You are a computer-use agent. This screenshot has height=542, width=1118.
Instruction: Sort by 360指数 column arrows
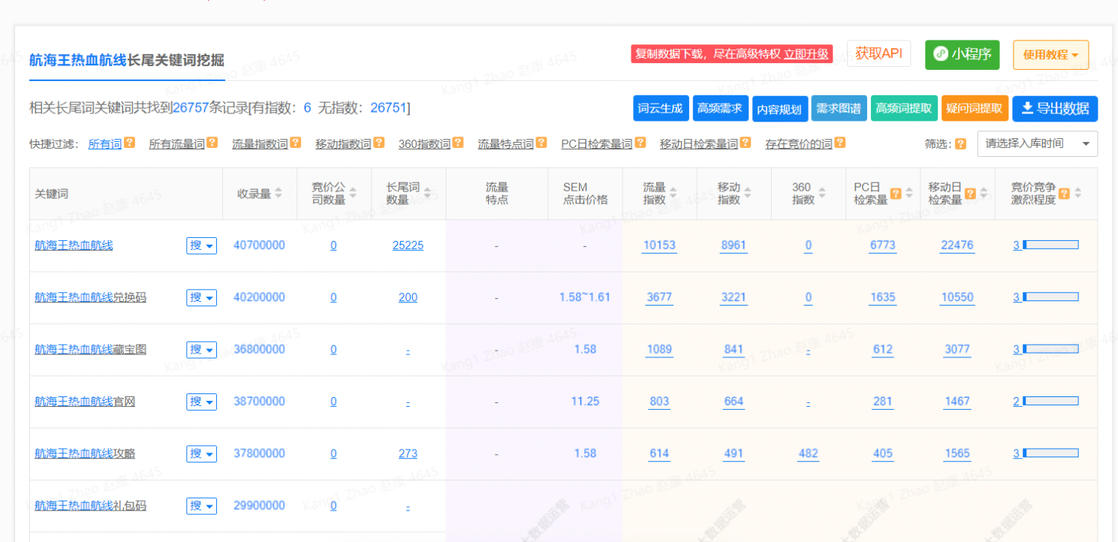822,193
